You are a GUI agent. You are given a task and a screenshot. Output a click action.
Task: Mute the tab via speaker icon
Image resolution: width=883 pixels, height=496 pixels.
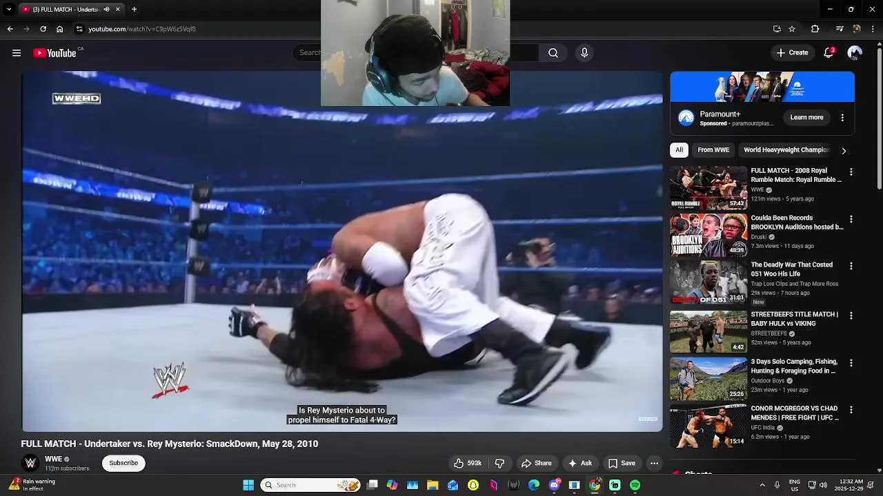106,10
